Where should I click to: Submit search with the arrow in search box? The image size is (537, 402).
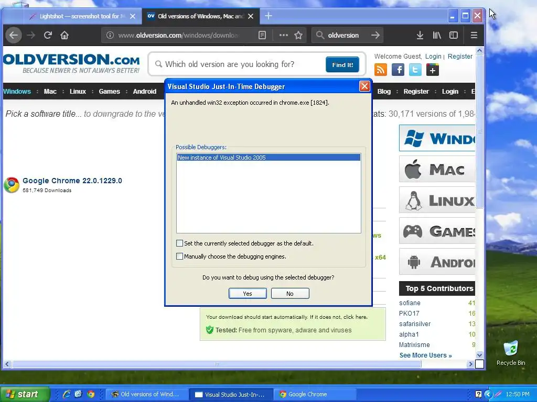375,35
